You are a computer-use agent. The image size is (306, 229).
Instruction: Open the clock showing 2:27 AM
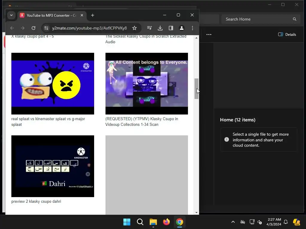pos(274,222)
